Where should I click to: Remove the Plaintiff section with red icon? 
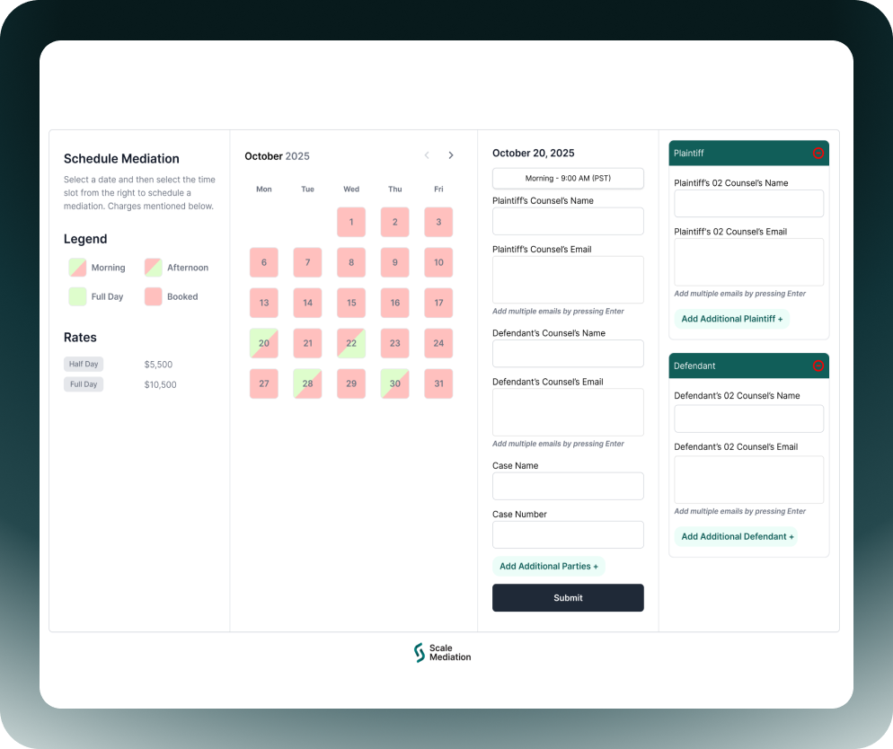click(818, 154)
